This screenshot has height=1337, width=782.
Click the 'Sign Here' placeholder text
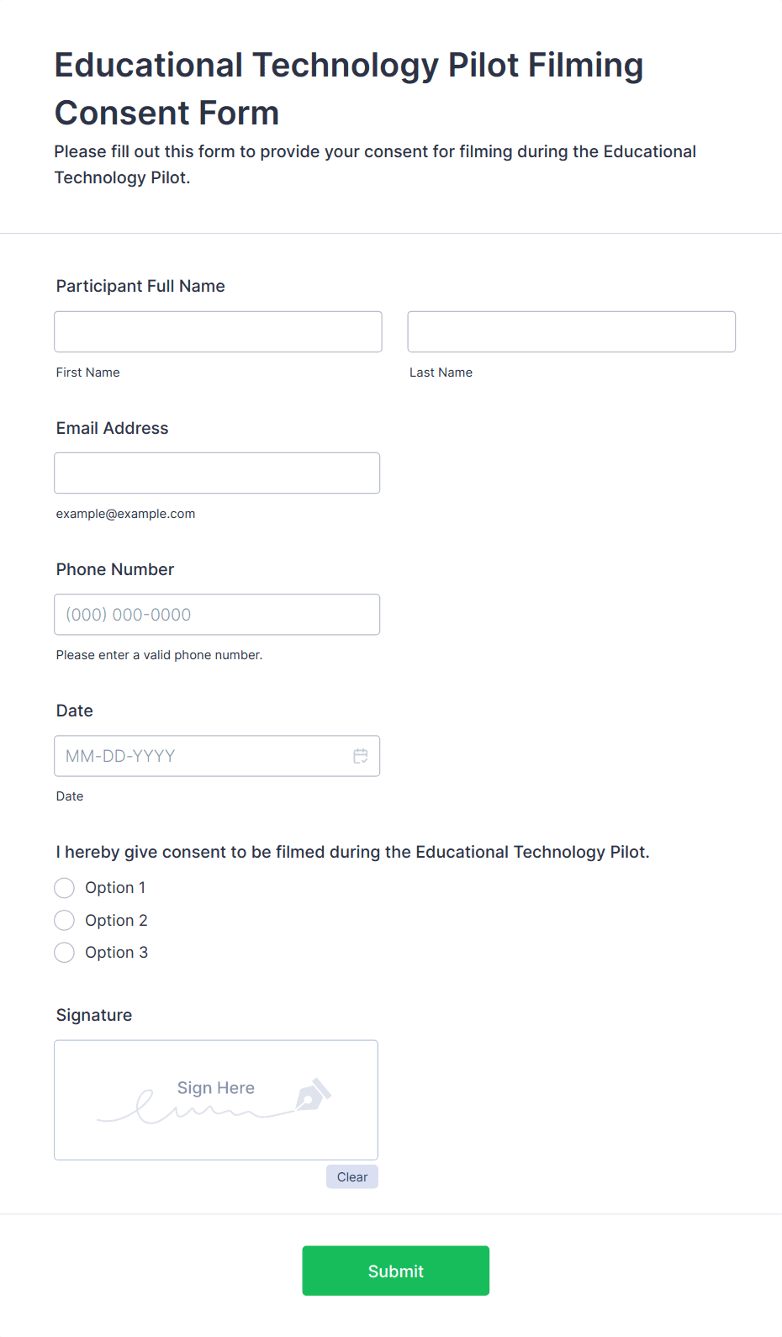coord(216,1088)
